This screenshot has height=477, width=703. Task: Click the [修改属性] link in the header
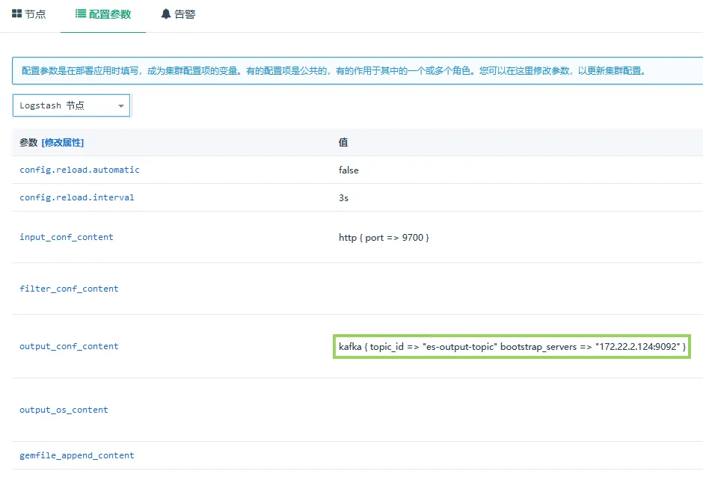[63, 142]
